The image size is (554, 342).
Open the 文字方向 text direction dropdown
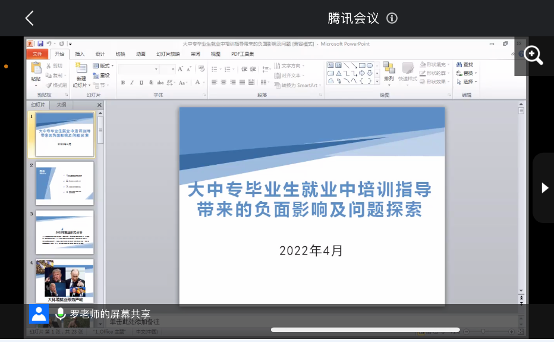click(289, 66)
